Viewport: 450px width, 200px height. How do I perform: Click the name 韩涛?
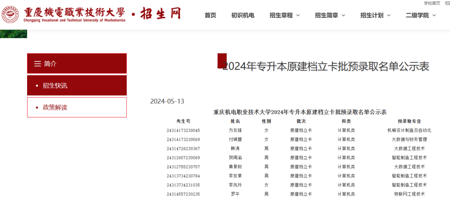point(235,149)
